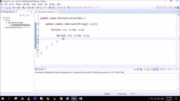Open the Navigate menu
180x101 pixels.
[26, 4]
